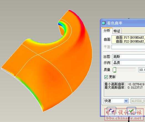Select the 曲面 F17 entry in list
The width and height of the screenshot is (145, 122).
[130, 38]
